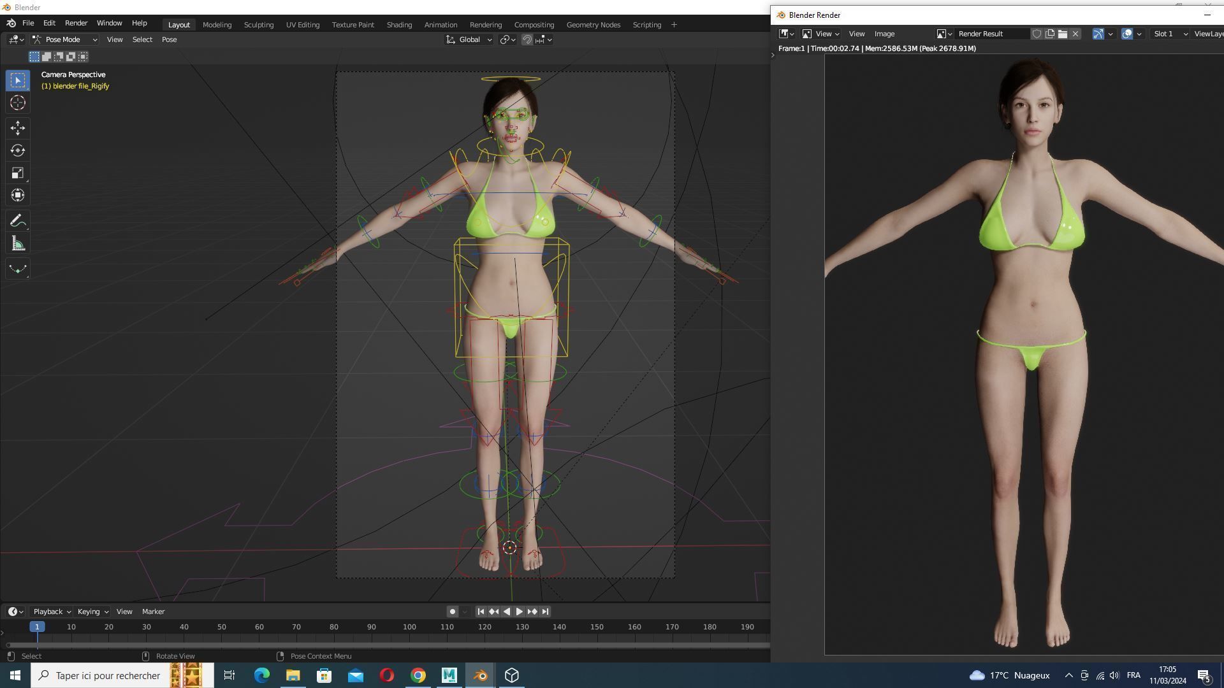Open image folder icon in Render window
Viewport: 1224px width, 688px height.
(x=1062, y=34)
